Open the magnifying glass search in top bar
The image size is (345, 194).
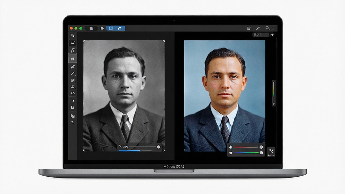click(x=267, y=28)
